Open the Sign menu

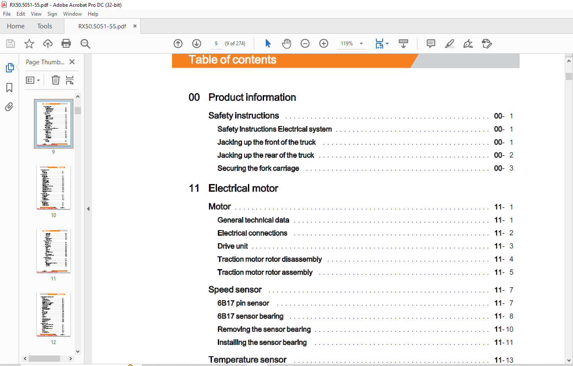coord(52,14)
